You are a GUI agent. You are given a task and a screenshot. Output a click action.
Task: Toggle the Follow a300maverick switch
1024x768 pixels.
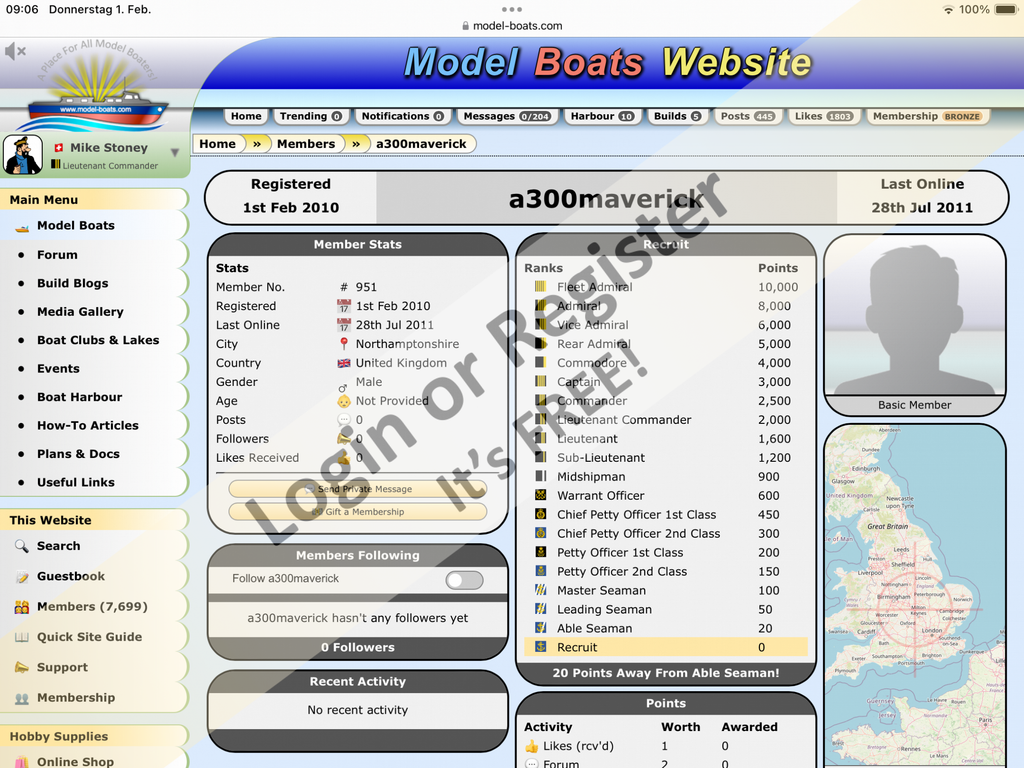pos(464,580)
